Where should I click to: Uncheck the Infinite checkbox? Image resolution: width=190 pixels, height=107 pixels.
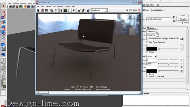point(148,52)
